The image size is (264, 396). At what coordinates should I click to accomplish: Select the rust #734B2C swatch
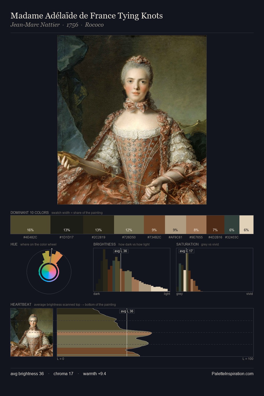[154, 225]
